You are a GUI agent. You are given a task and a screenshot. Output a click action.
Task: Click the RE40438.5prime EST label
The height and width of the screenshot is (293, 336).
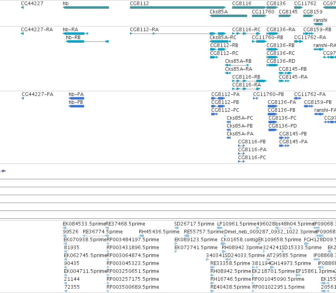click(230, 287)
